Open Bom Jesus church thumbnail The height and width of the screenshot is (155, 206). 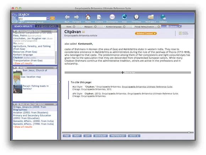[x=18, y=72]
